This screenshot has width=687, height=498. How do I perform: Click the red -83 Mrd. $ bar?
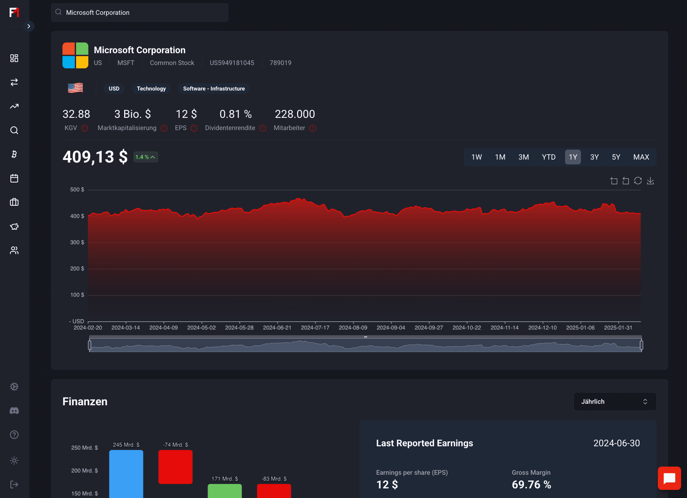274,491
